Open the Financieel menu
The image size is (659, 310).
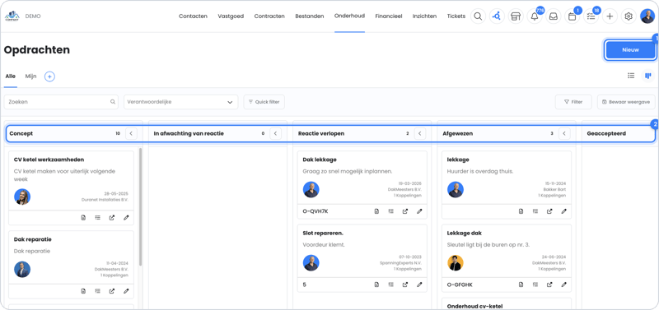coord(389,16)
